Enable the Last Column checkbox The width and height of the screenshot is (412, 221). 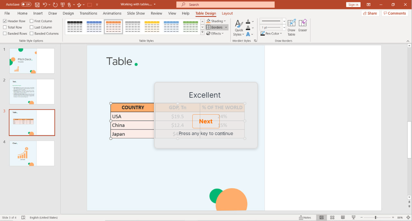(x=32, y=27)
